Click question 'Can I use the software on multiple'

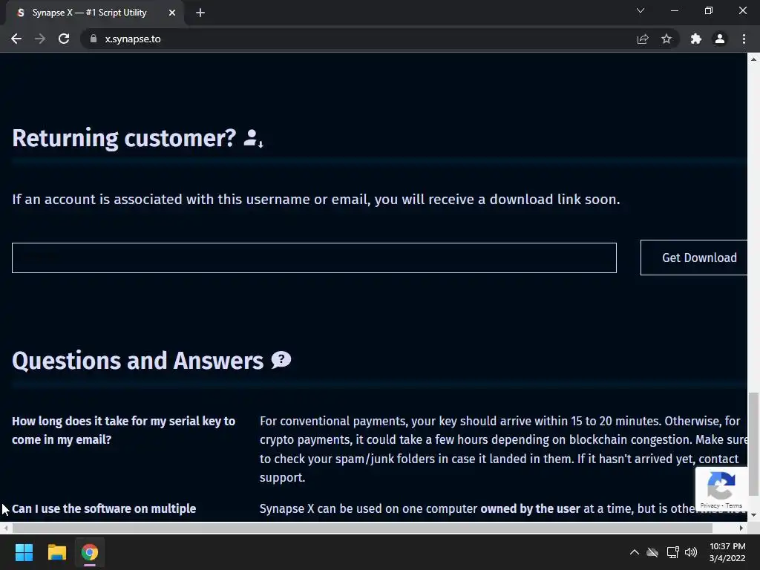point(104,508)
